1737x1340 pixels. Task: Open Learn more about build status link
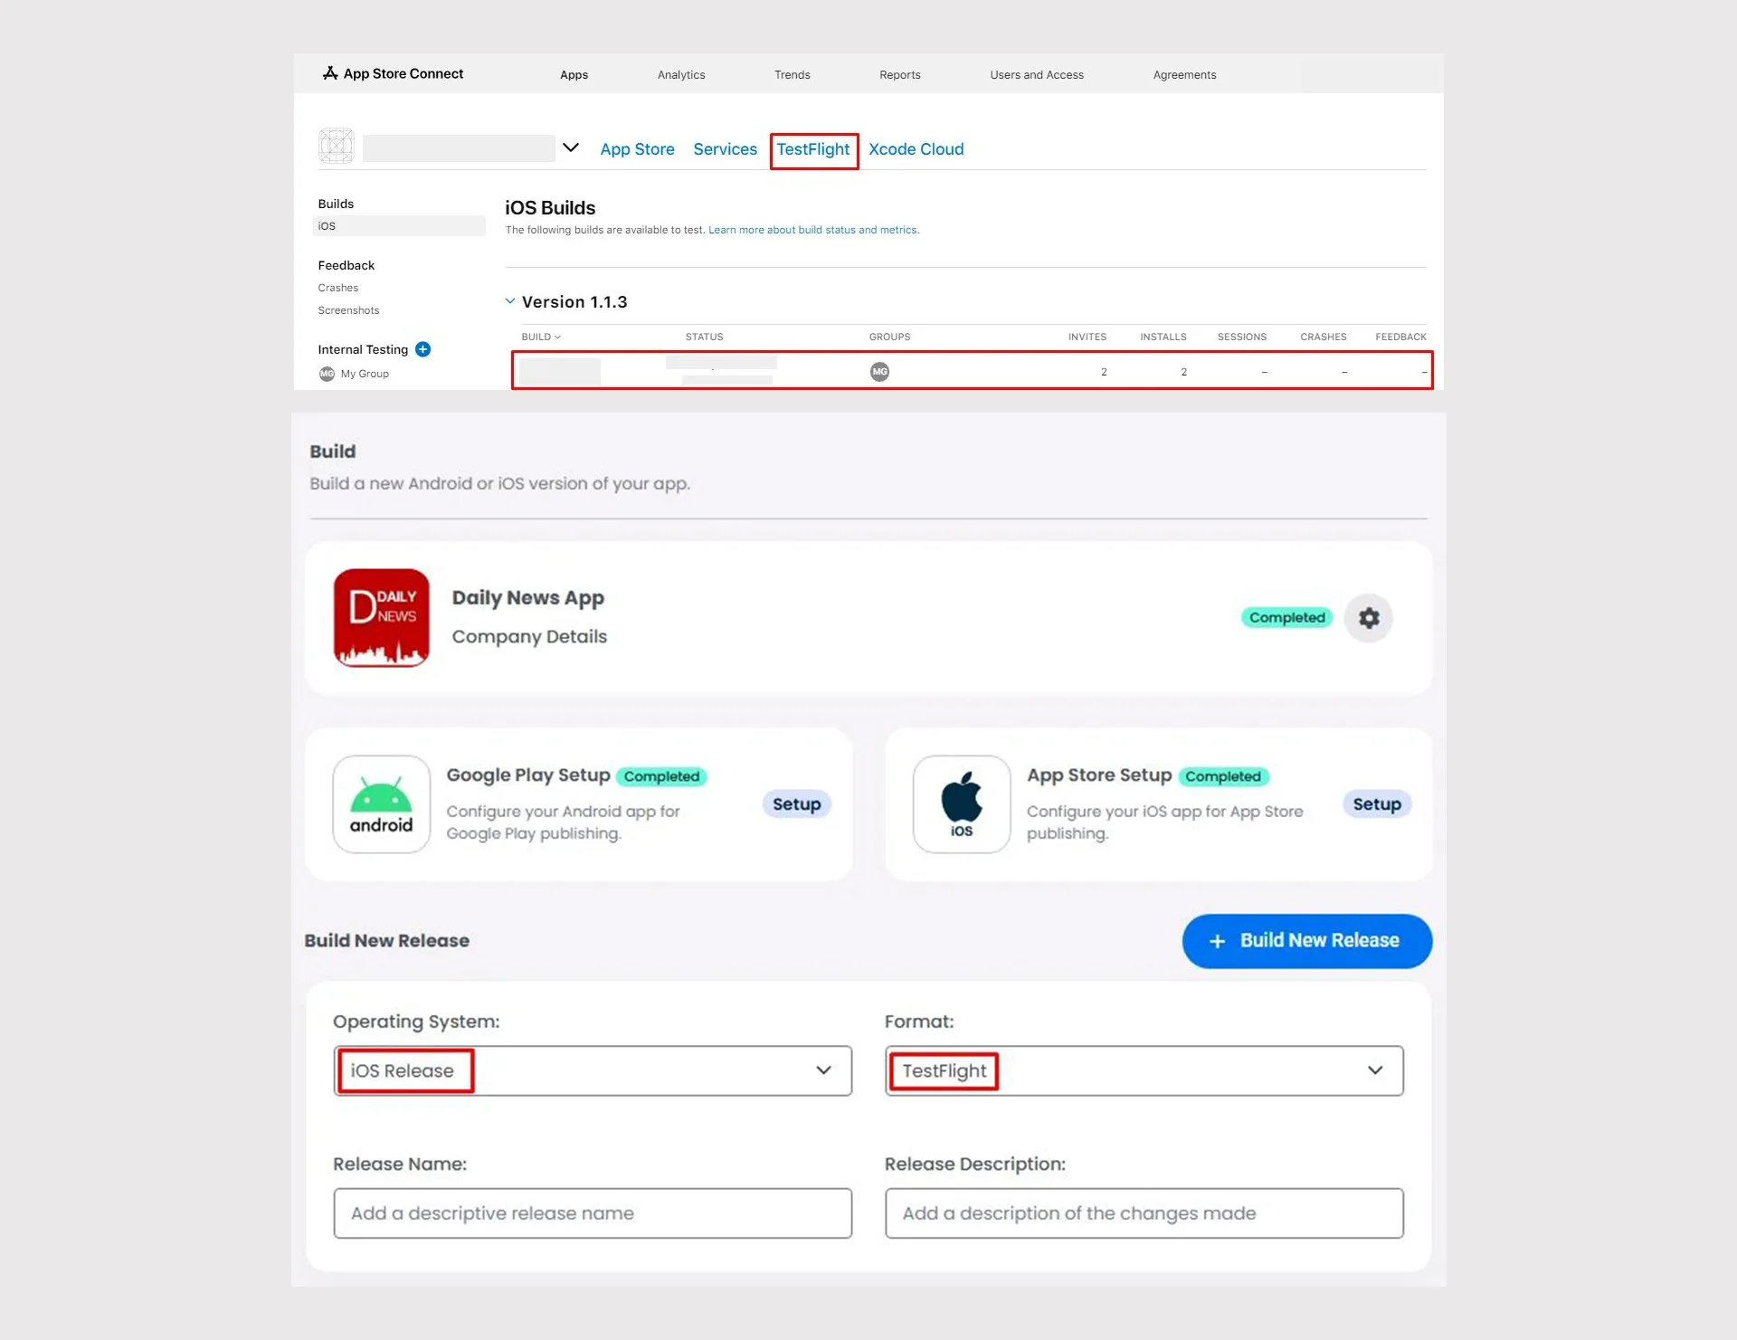coord(813,230)
